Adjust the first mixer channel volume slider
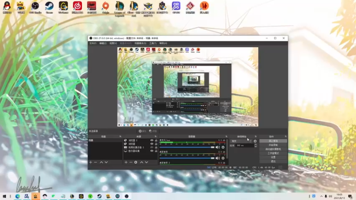 click(187, 147)
